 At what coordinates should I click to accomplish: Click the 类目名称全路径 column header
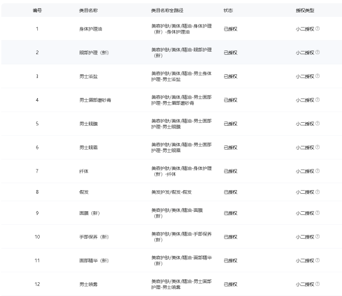click(x=167, y=10)
